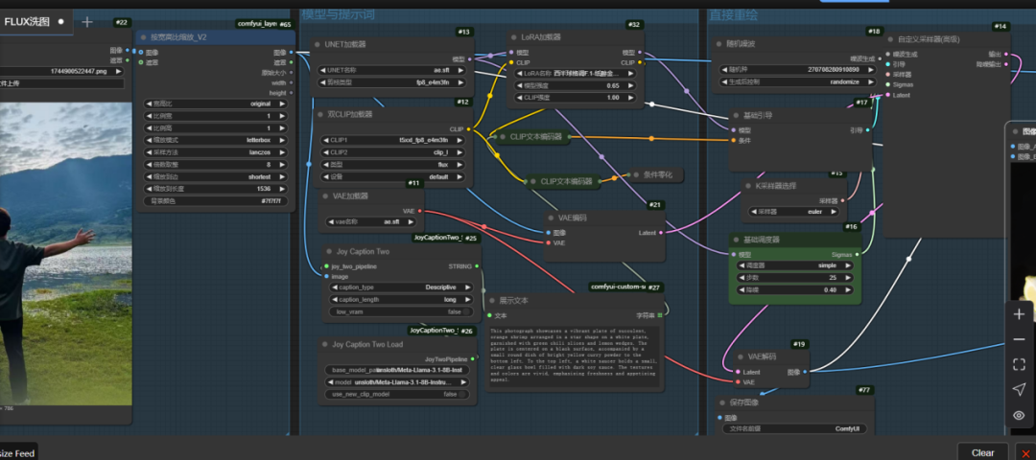Toggle link visibility with the eye icon
The width and height of the screenshot is (1036, 460).
coord(1018,415)
